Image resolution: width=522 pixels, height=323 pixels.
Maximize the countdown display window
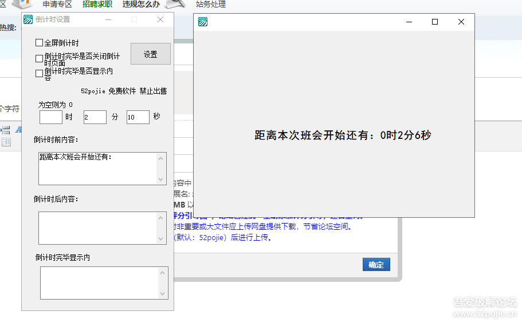click(x=435, y=22)
